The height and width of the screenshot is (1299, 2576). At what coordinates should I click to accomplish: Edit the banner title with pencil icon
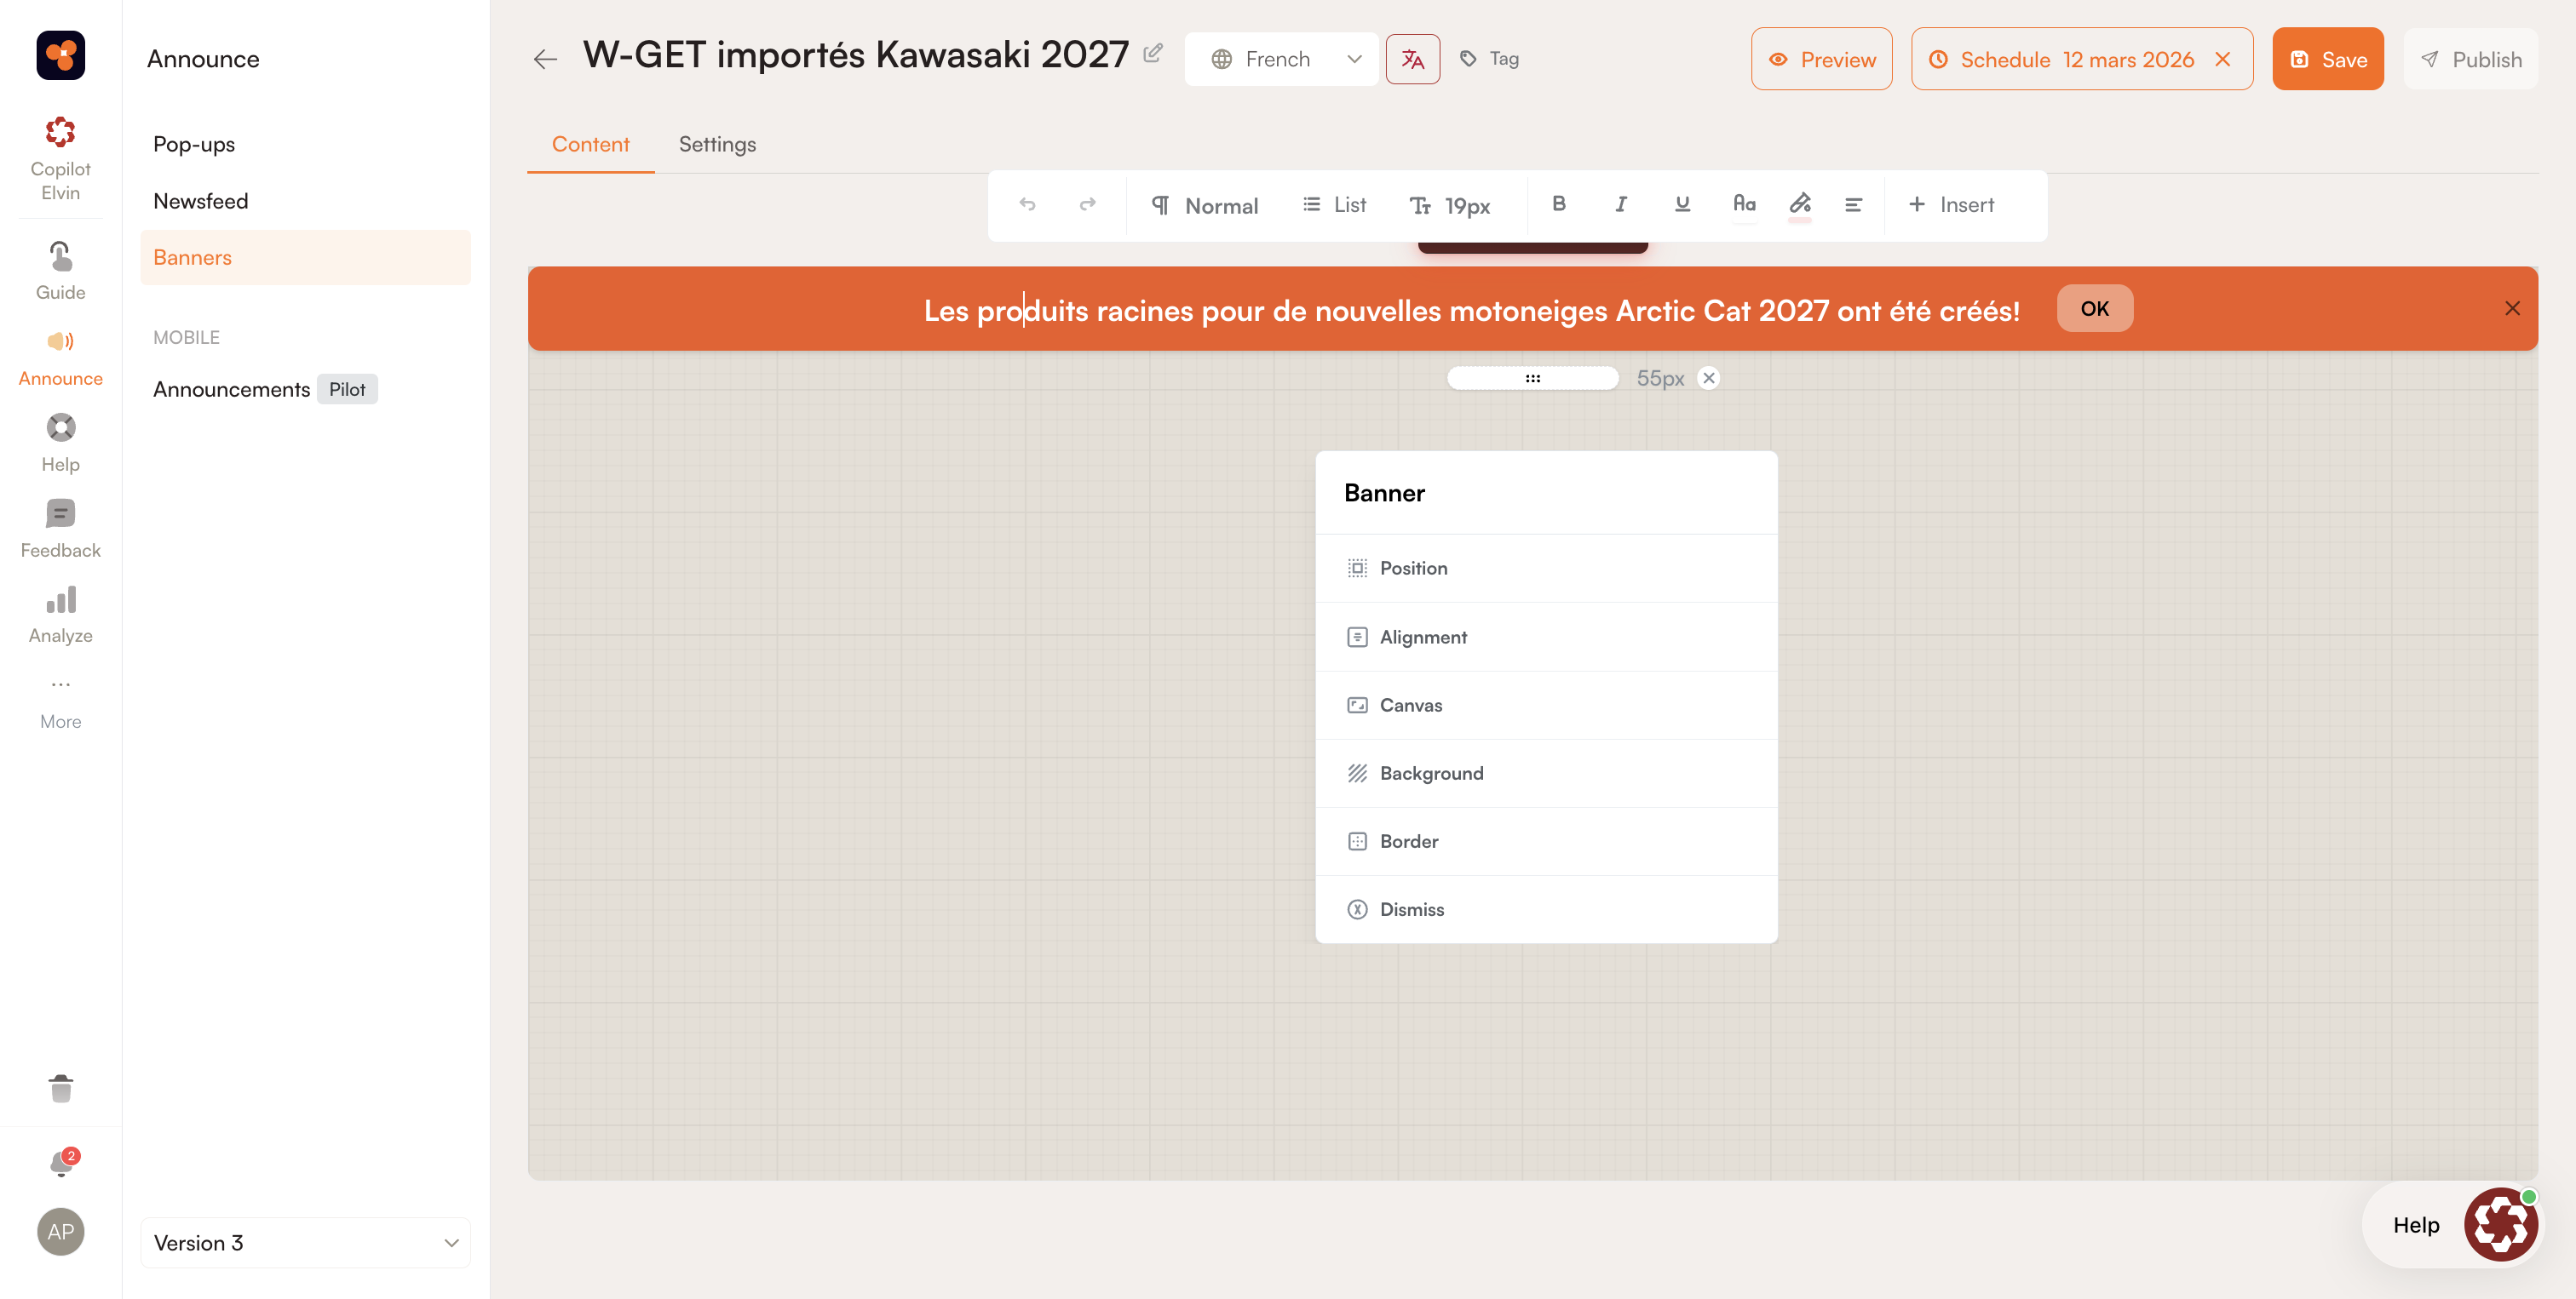1152,53
